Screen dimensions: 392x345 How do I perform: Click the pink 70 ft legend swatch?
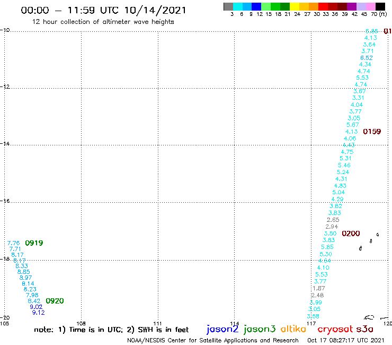click(x=371, y=6)
